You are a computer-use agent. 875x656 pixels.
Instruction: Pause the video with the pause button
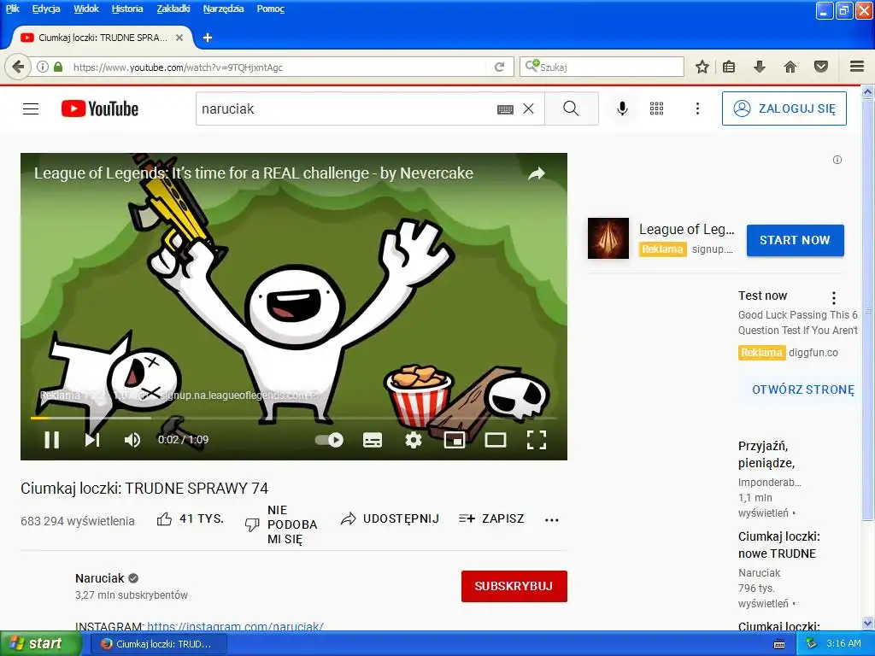(52, 440)
